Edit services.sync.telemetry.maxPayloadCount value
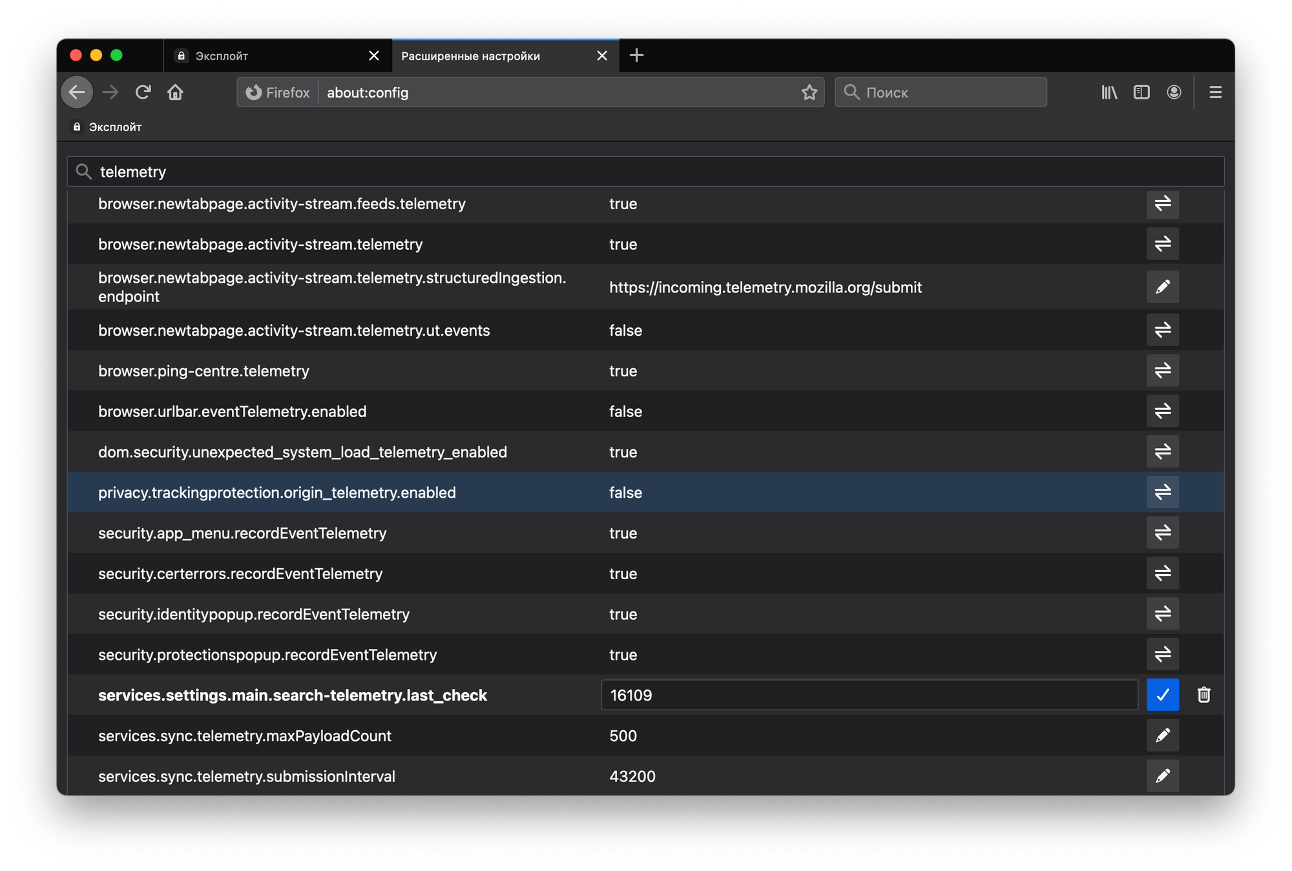Screen dimensions: 1292x871 (1162, 735)
